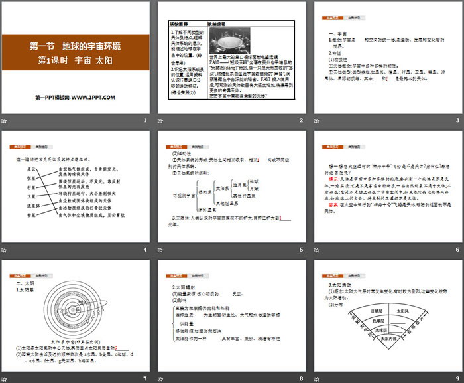Click the orange tab on slide 3
The width and height of the screenshot is (464, 383).
pyautogui.click(x=333, y=18)
